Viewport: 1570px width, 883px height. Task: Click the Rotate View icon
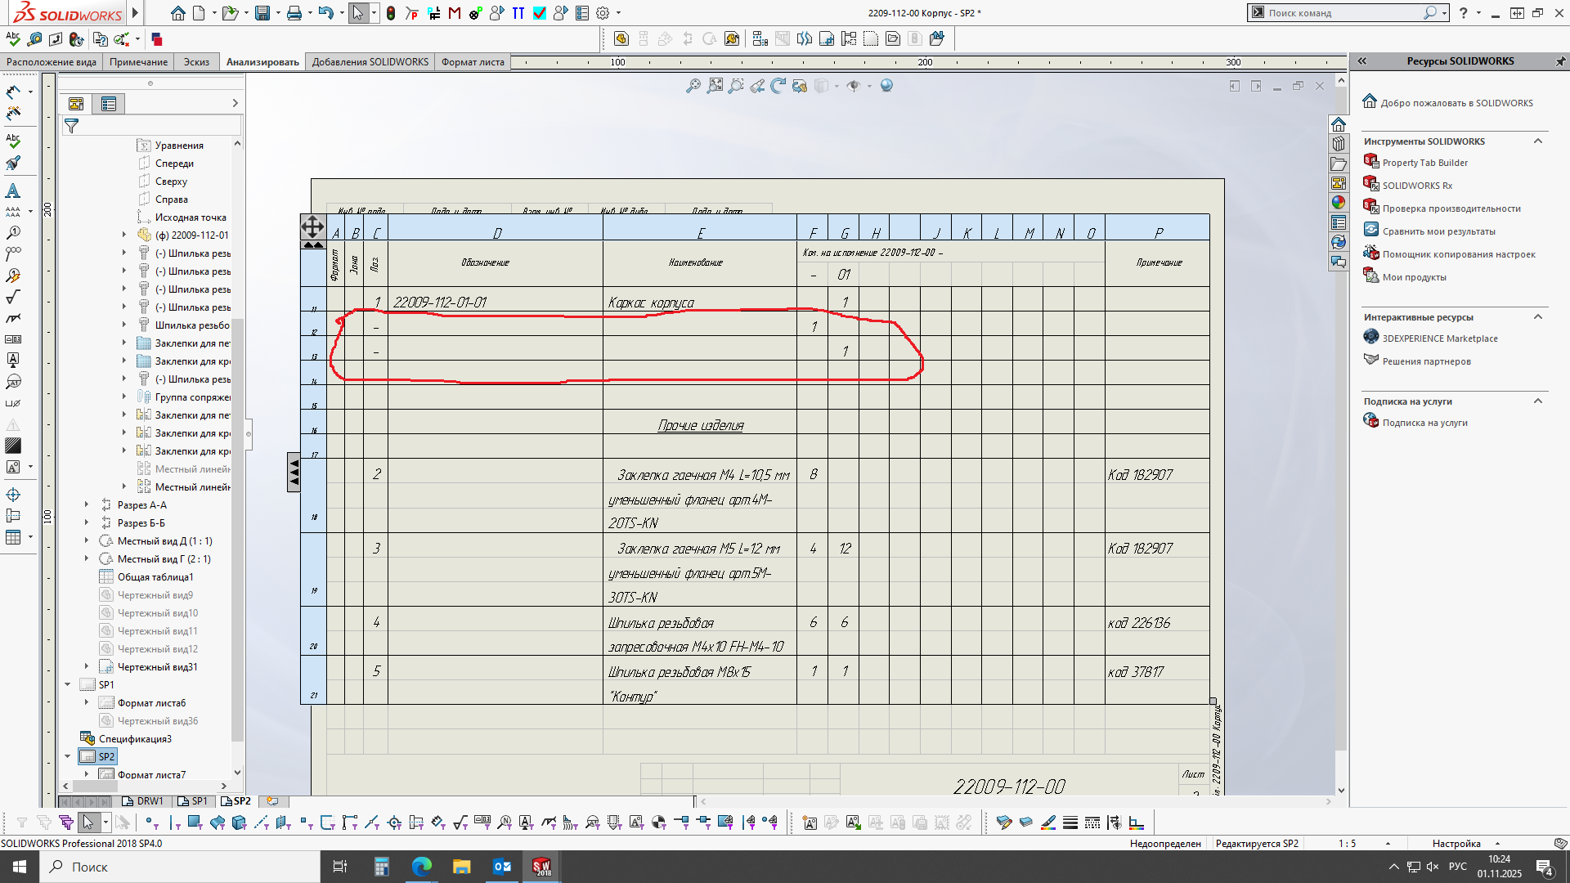pyautogui.click(x=778, y=86)
